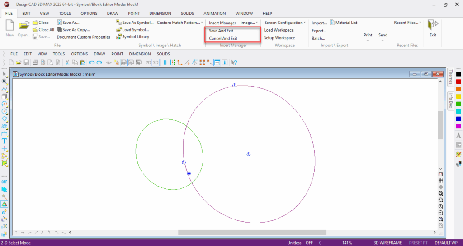The image size is (463, 246).
Task: Open the Screen Configuration dropdown
Action: click(x=285, y=23)
